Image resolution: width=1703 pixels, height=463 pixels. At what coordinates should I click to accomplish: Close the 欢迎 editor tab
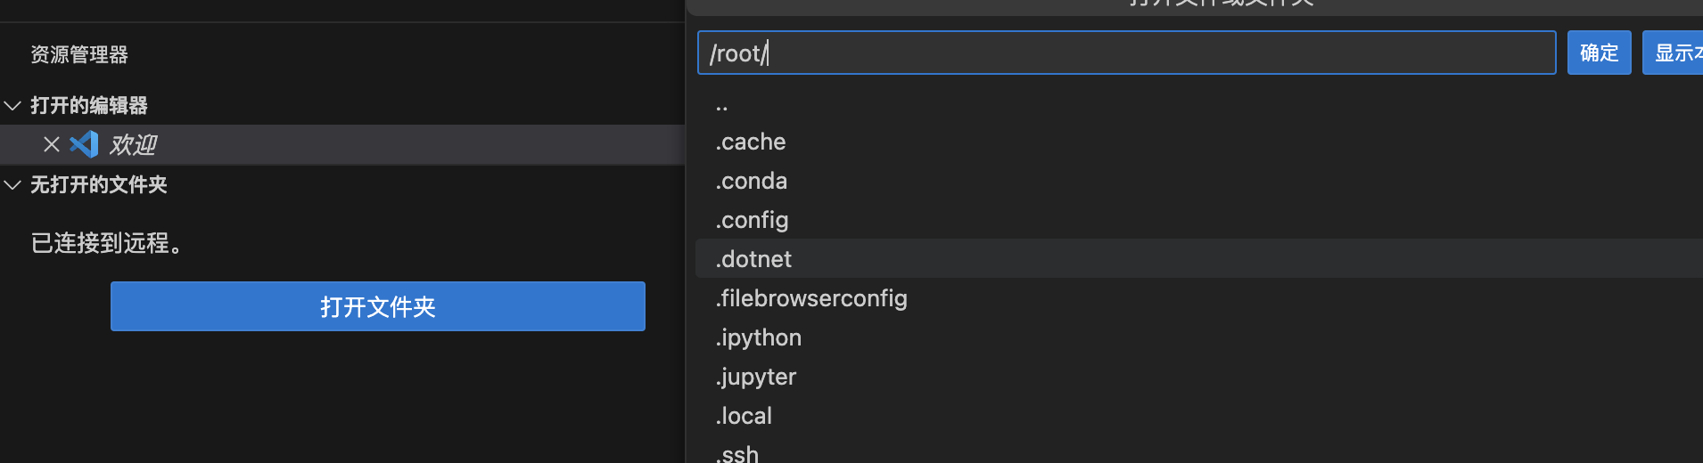(x=52, y=144)
